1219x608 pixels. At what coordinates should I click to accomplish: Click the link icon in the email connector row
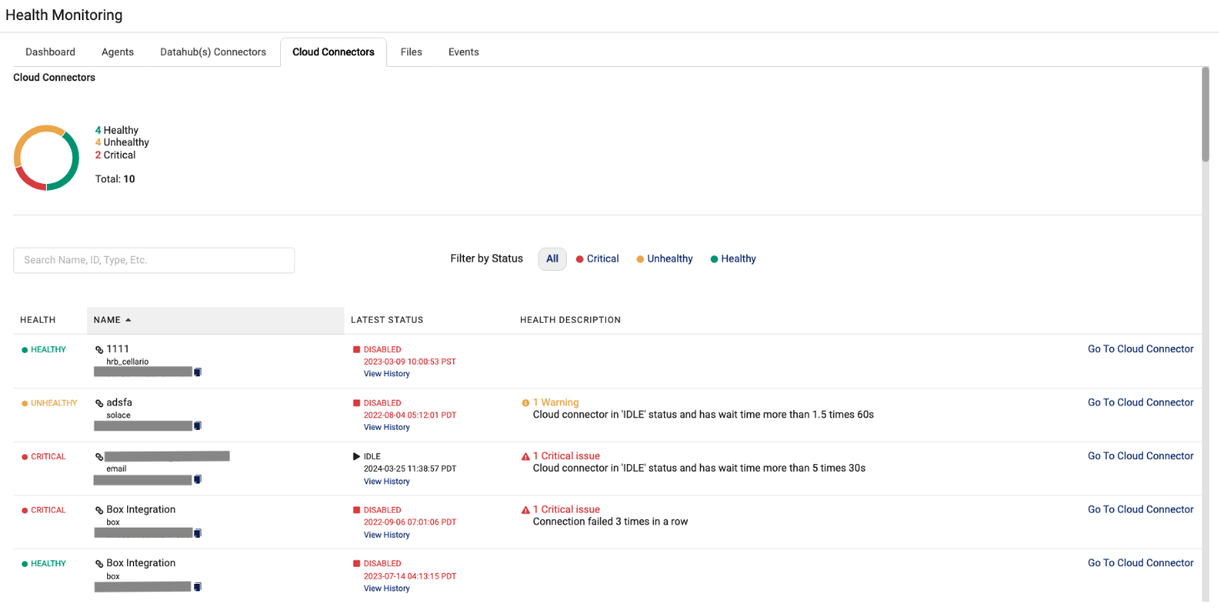pyautogui.click(x=99, y=457)
